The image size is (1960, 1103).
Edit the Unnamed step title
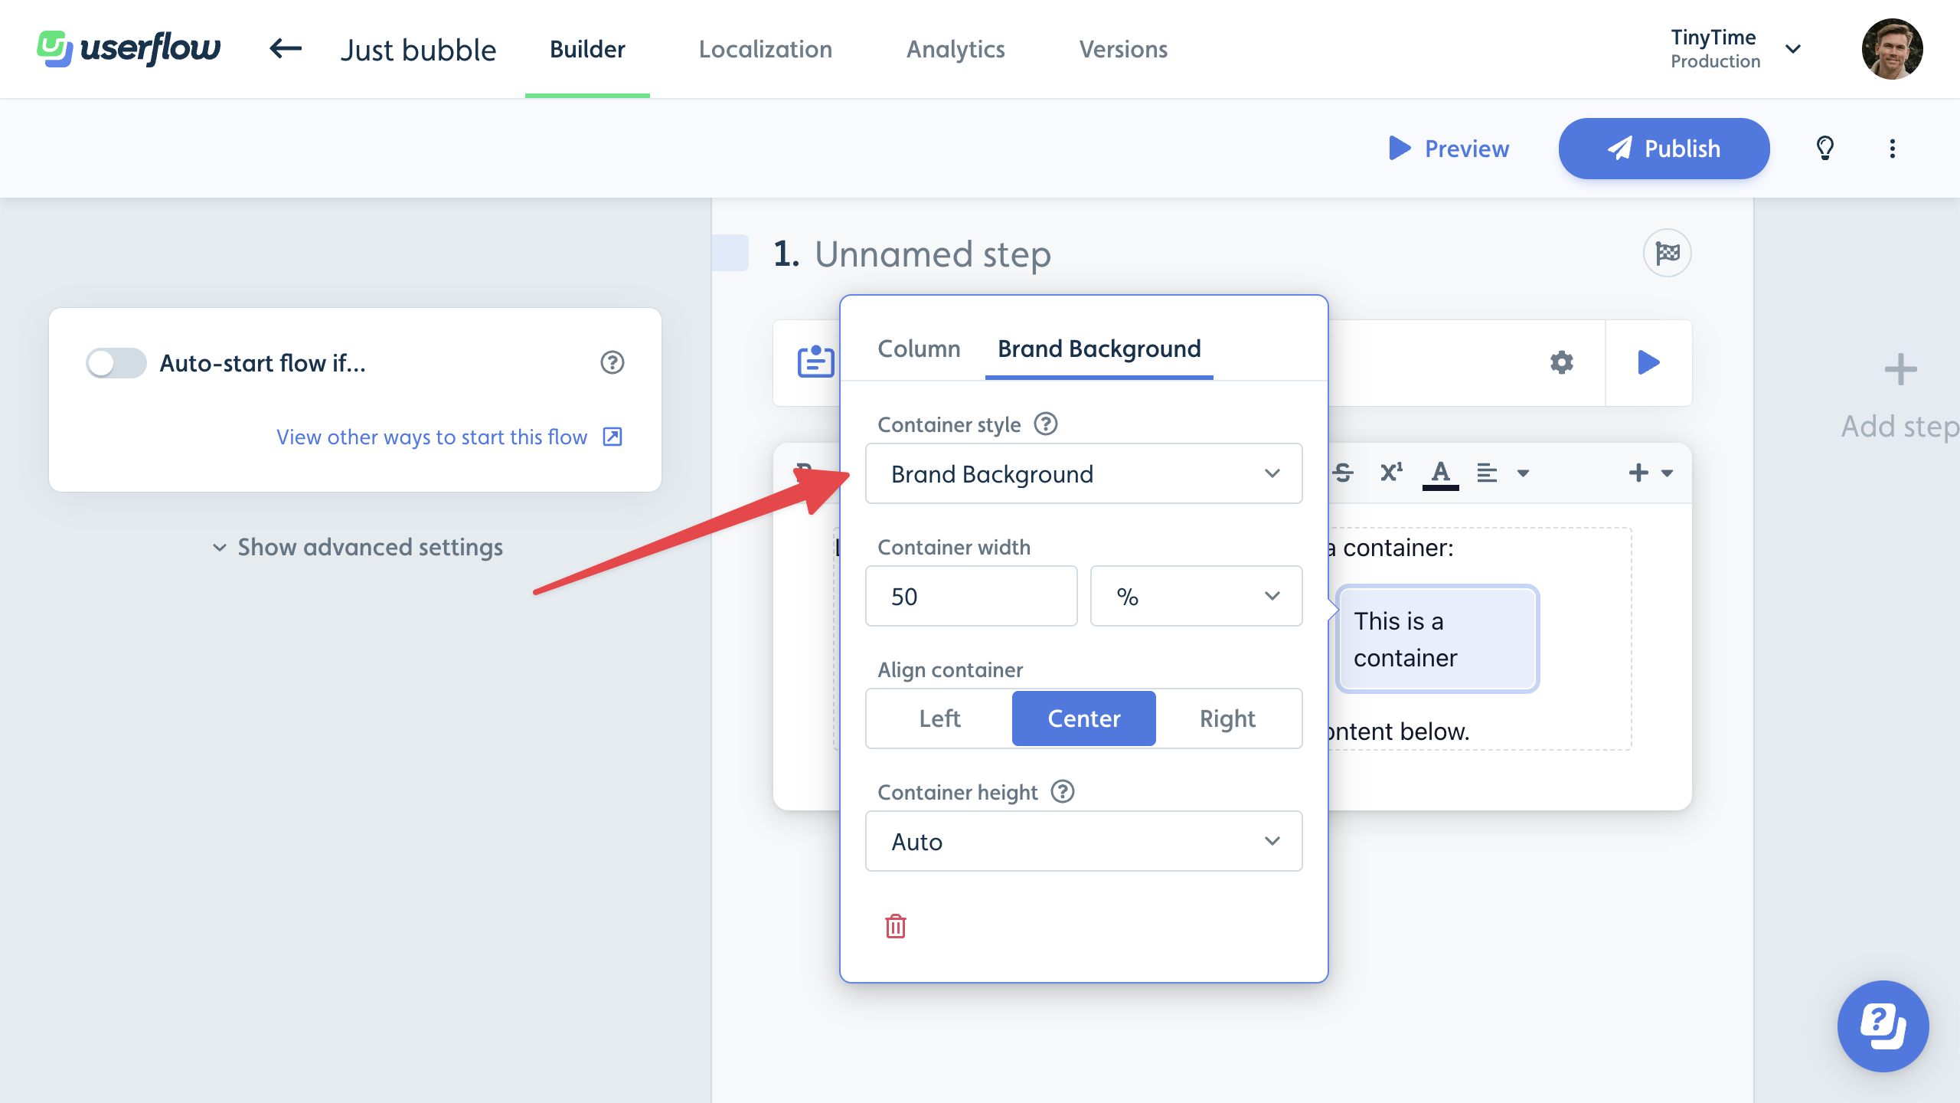[933, 254]
